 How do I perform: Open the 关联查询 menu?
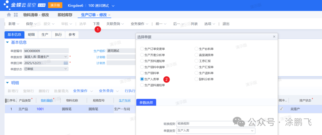pos(115,24)
